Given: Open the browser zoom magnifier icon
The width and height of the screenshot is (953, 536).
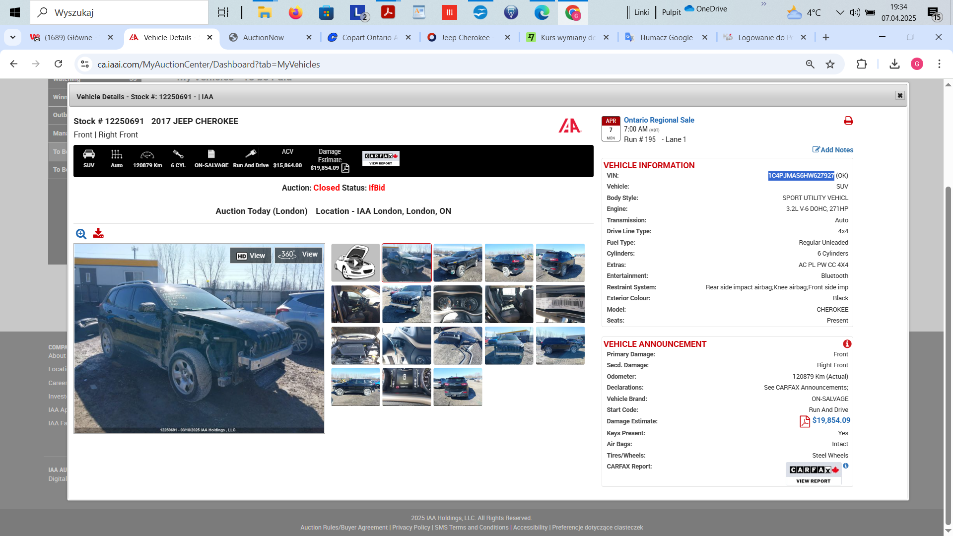Looking at the screenshot, I should (x=810, y=64).
